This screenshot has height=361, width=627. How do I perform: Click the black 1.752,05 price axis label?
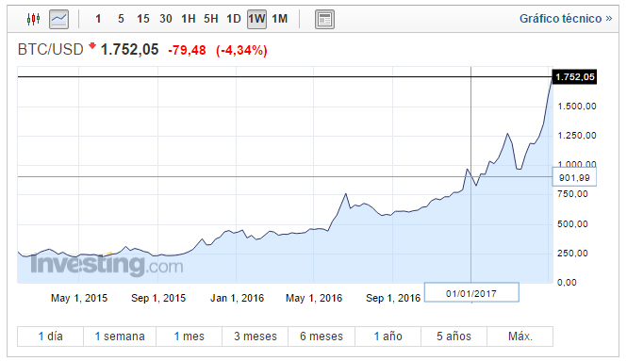574,76
